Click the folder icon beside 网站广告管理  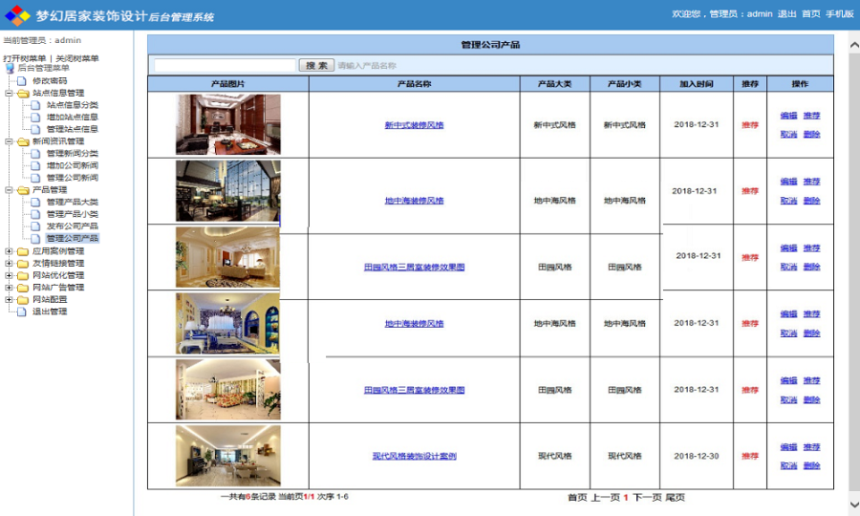coord(23,288)
